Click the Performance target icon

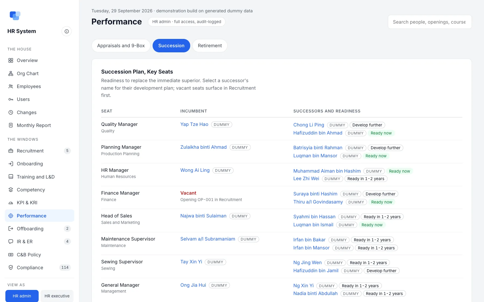click(11, 216)
